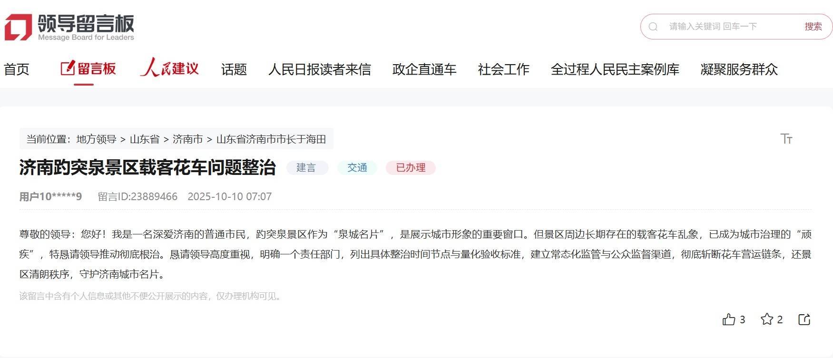Open the 政企直通车 menu item
This screenshot has width=833, height=358.
click(424, 69)
